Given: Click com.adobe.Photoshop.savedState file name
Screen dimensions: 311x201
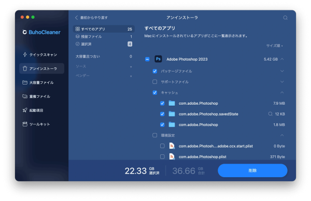Looking at the screenshot, I should [208, 114].
